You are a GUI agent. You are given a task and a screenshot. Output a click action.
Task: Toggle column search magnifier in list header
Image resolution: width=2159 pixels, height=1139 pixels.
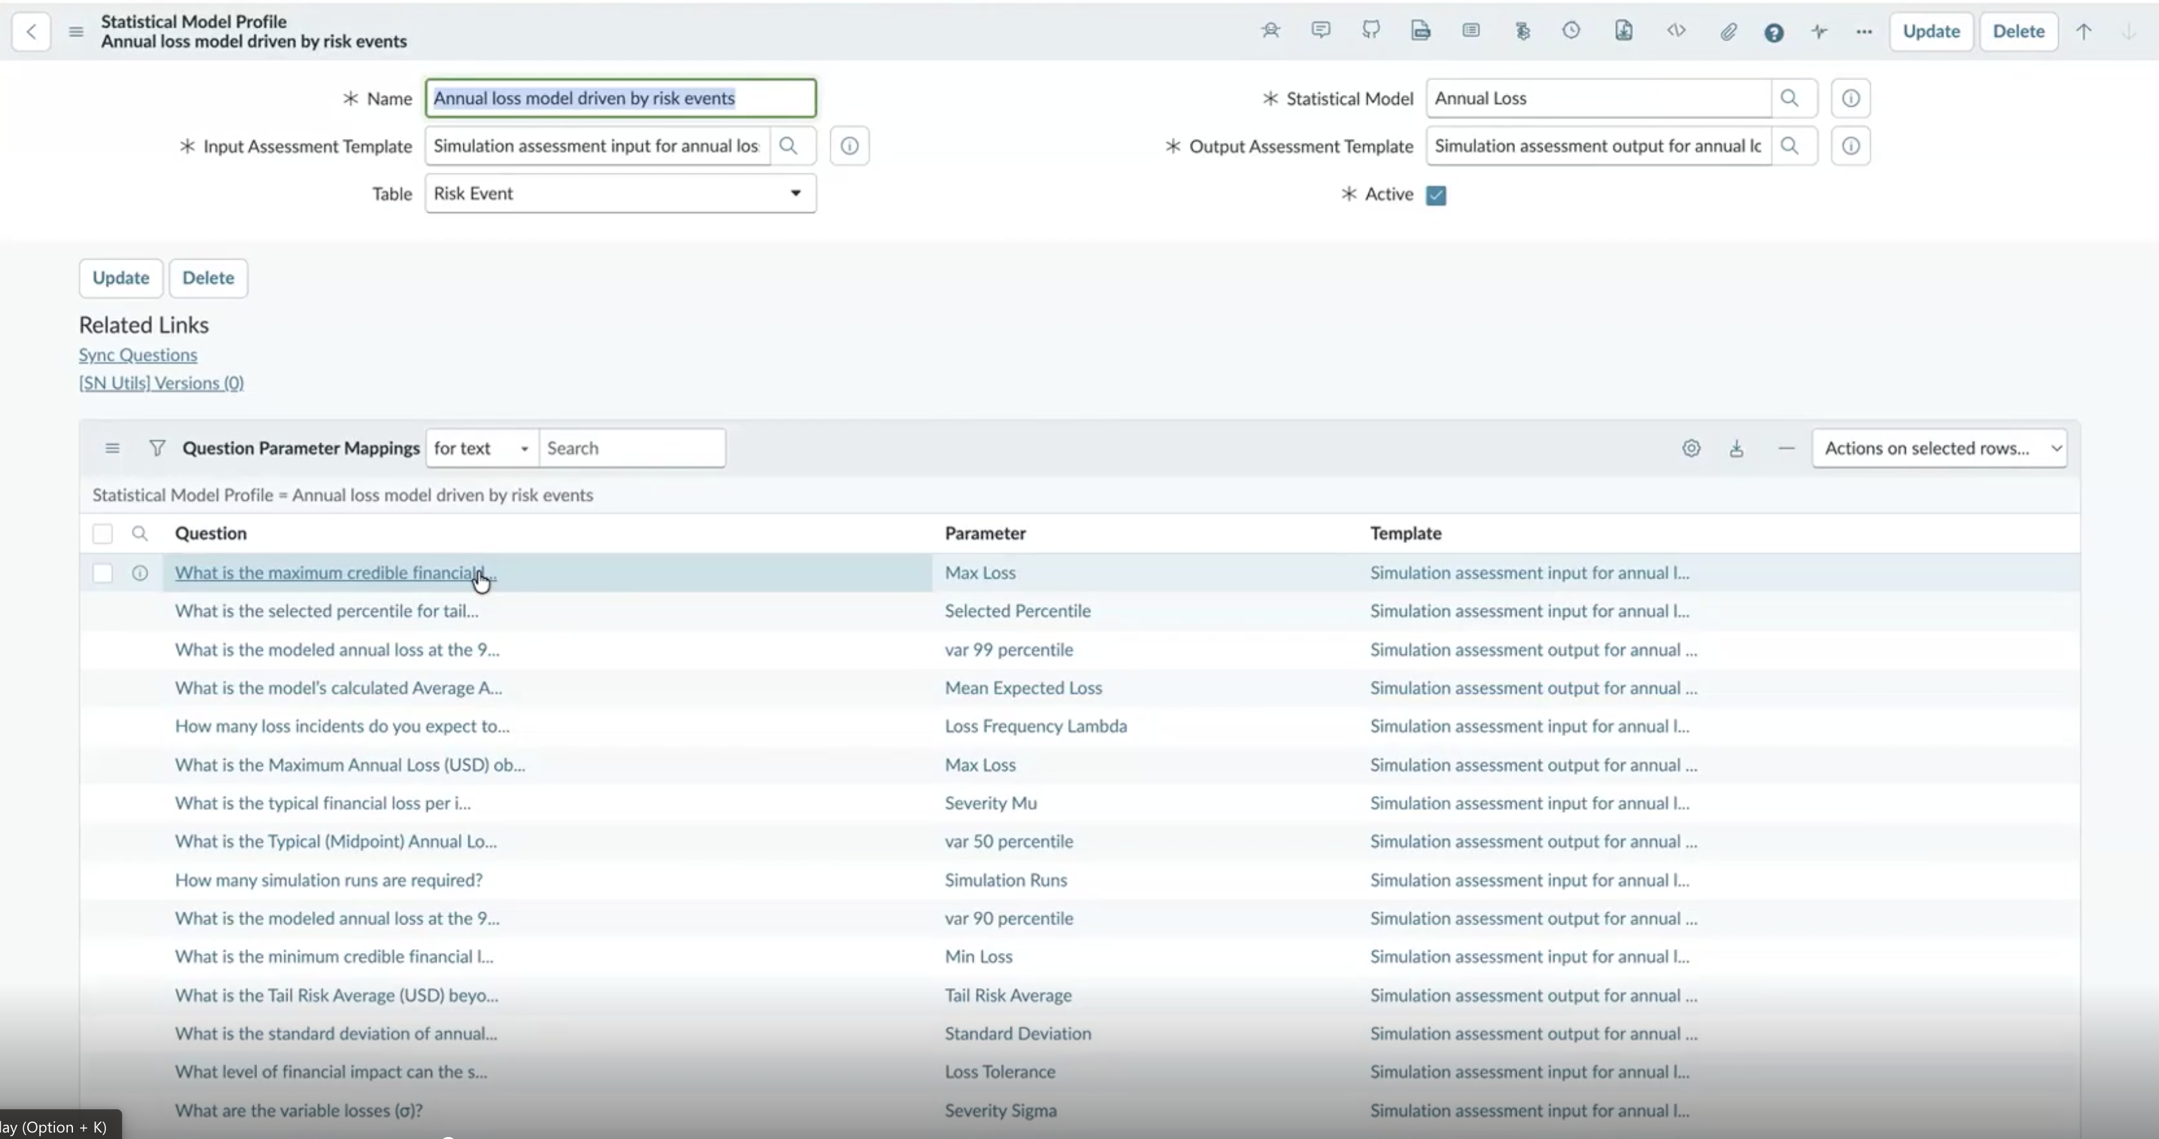tap(140, 533)
